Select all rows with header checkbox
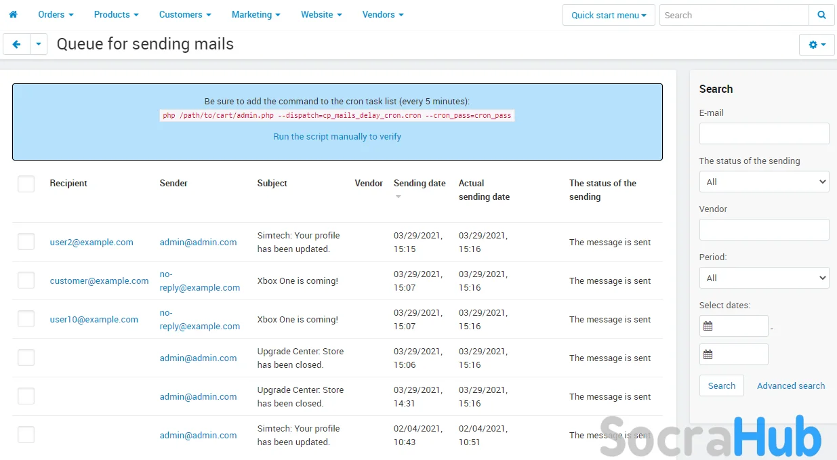Image resolution: width=837 pixels, height=460 pixels. [26, 184]
